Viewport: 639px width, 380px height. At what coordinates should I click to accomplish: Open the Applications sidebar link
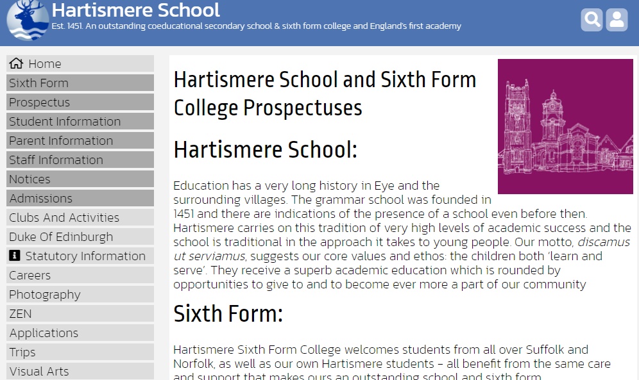(x=80, y=333)
